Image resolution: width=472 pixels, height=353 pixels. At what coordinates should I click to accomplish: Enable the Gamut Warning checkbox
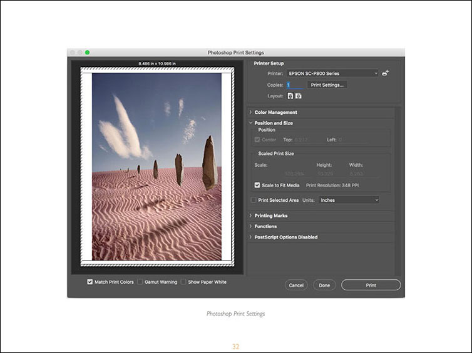point(140,282)
